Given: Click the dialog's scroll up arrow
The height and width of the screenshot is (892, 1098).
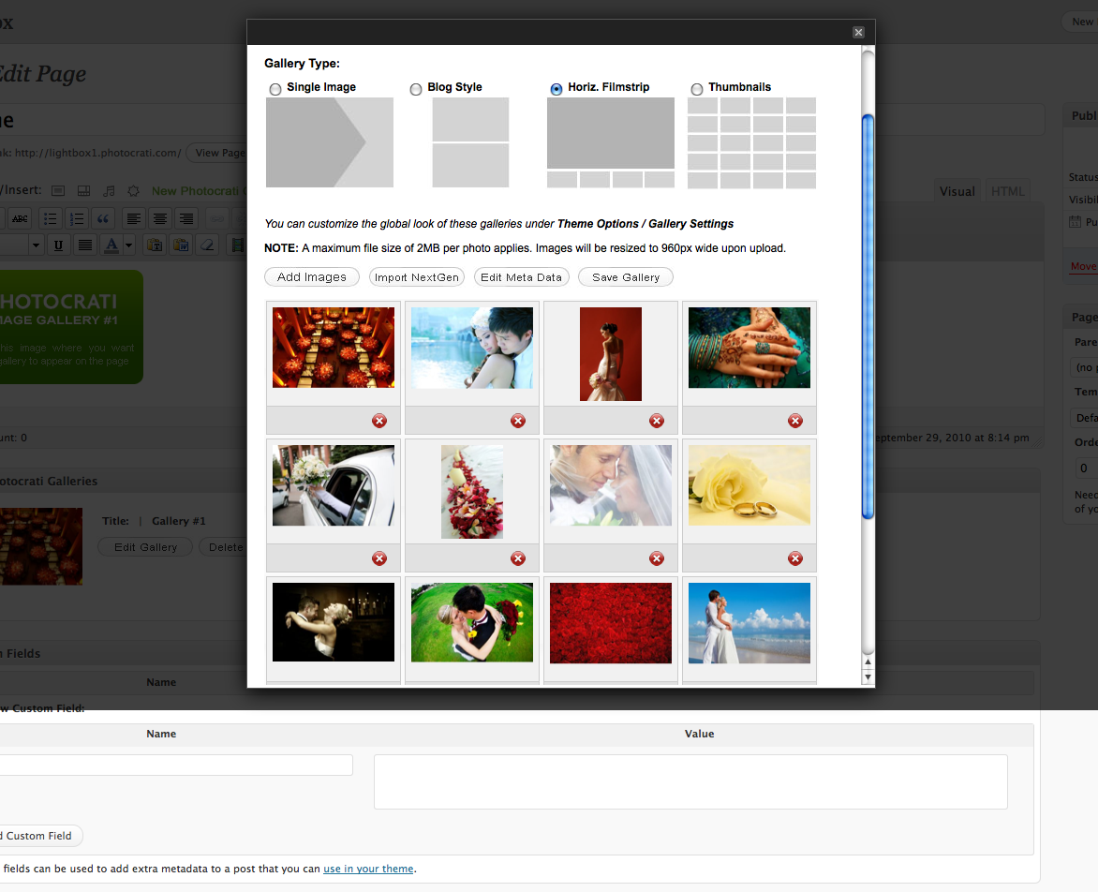Looking at the screenshot, I should pyautogui.click(x=868, y=662).
